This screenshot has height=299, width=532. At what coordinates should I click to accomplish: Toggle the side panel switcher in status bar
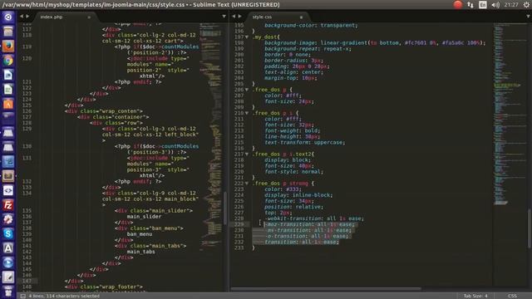point(22,296)
